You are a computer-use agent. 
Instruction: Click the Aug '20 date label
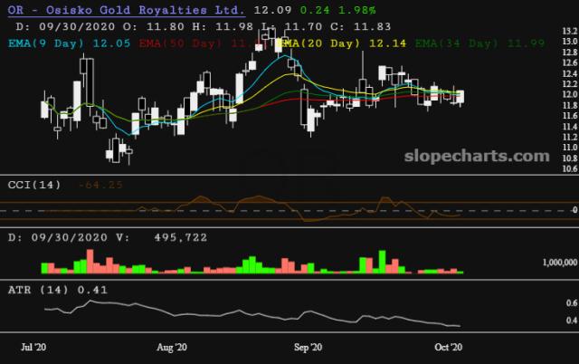pos(172,347)
